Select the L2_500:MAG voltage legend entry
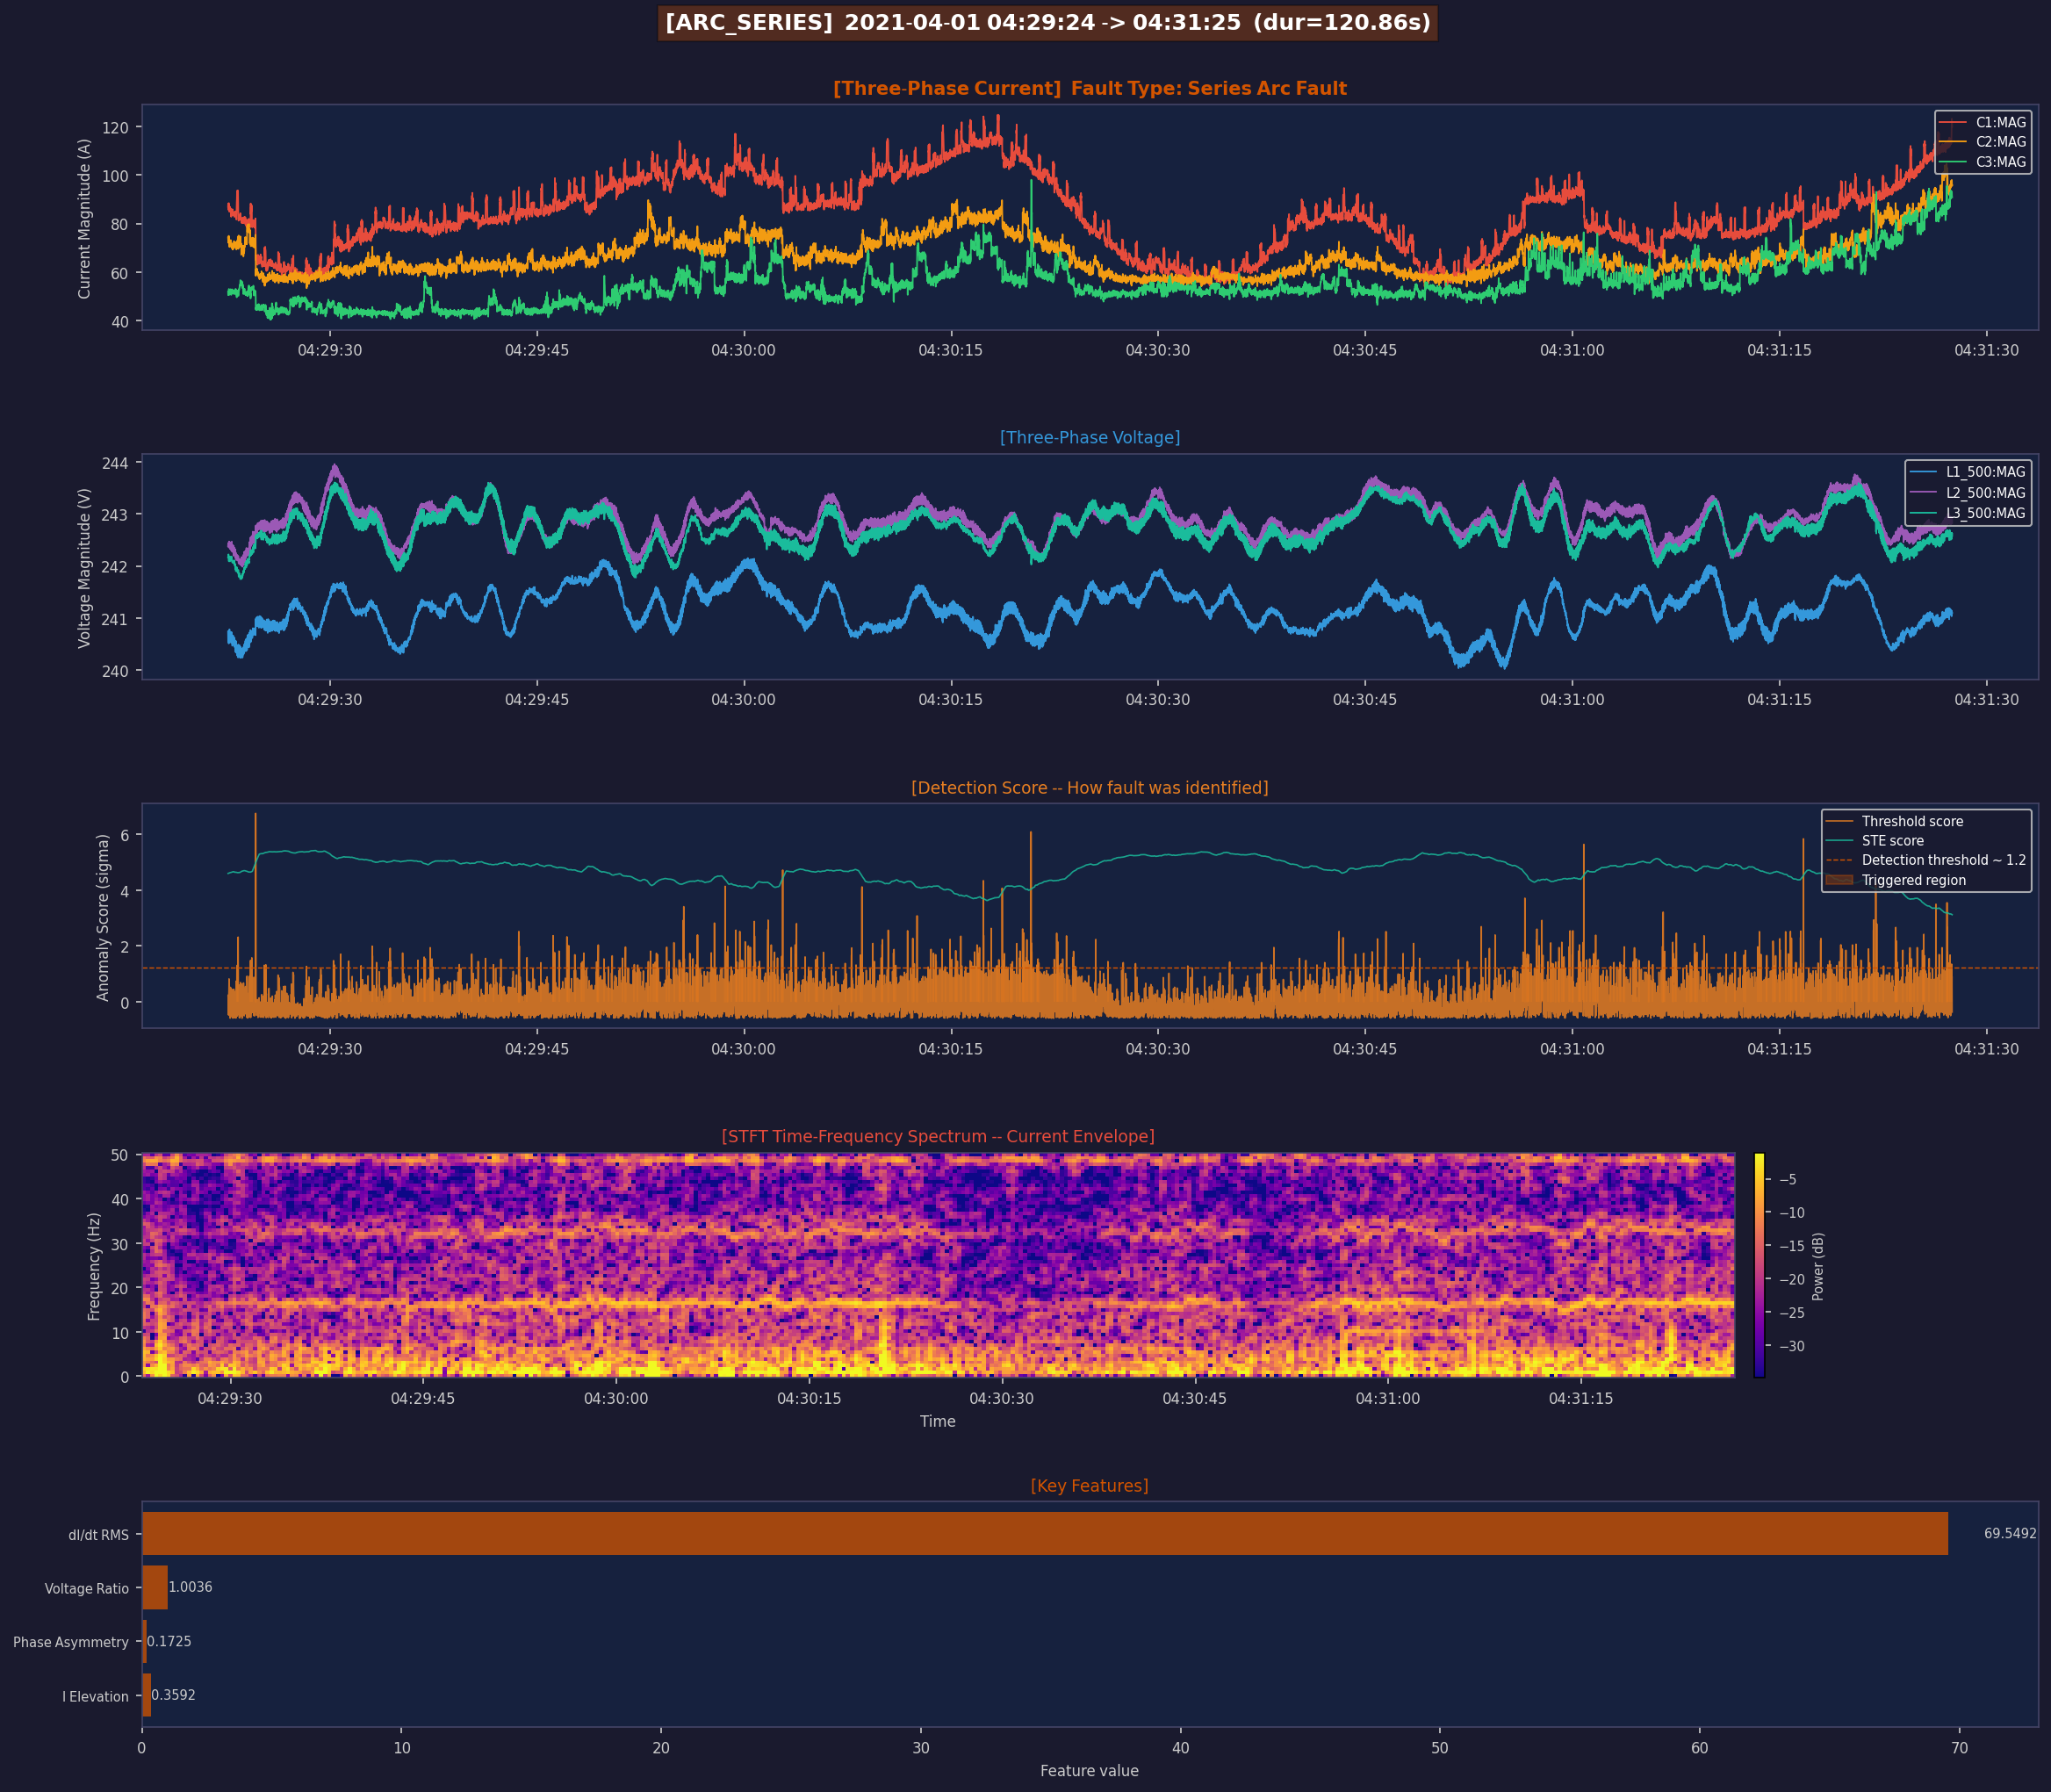The height and width of the screenshot is (1792, 2051). point(1985,493)
